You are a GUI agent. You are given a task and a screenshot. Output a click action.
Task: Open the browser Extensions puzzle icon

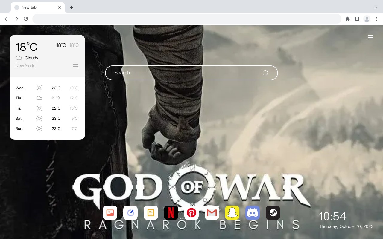347,19
